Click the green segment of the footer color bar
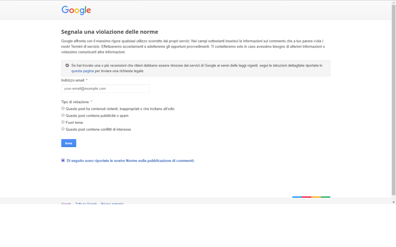396x247 pixels. 326,197
